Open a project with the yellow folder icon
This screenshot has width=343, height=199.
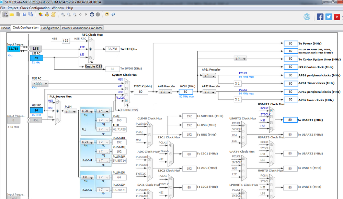click(12, 14)
